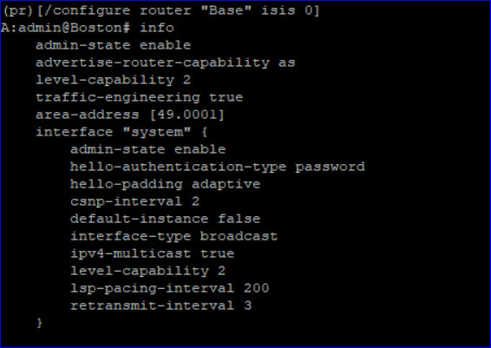Click indented 'level-capability 2' under interface
This screenshot has height=348, width=491.
point(147,271)
